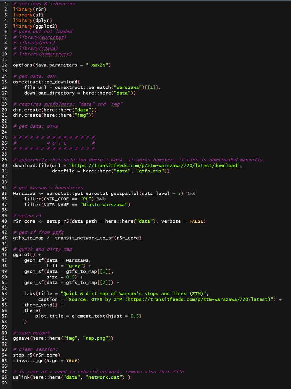Click rJava::.jgc(R.gc = TRUE) line
291x389 pixels.
click(x=47, y=361)
